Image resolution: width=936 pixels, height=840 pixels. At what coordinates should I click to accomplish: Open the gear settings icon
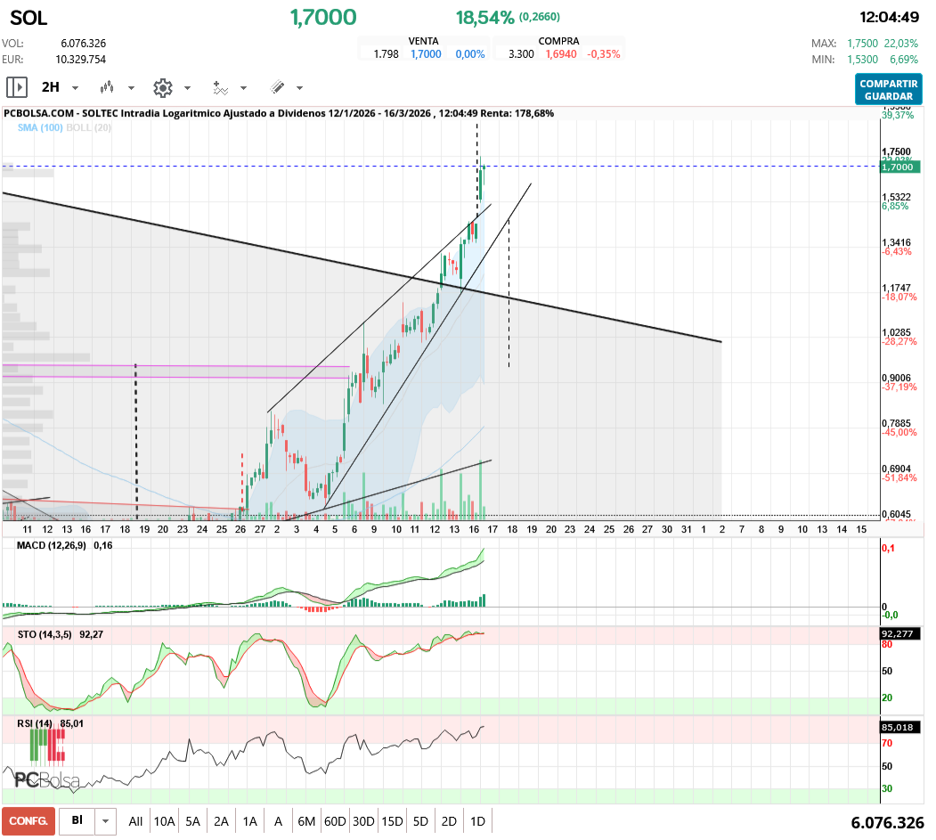[x=162, y=87]
